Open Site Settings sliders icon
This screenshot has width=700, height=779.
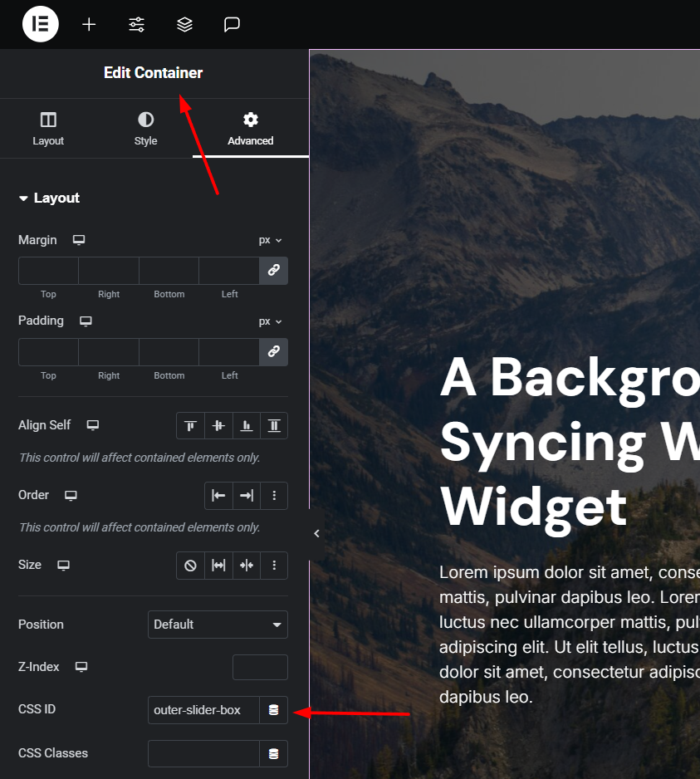pyautogui.click(x=137, y=24)
